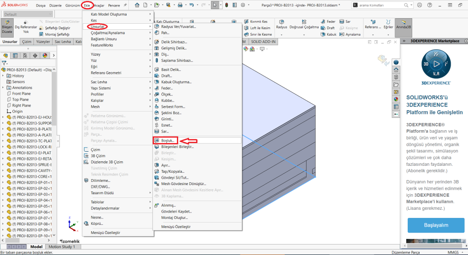Open the ConfigurationManager tab icon

25,56
